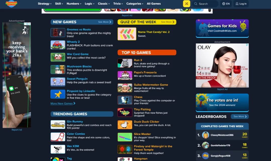Expand the Strategy menu dropdown
Screen dimensions: 271x161
pyautogui.click(x=45, y=4)
